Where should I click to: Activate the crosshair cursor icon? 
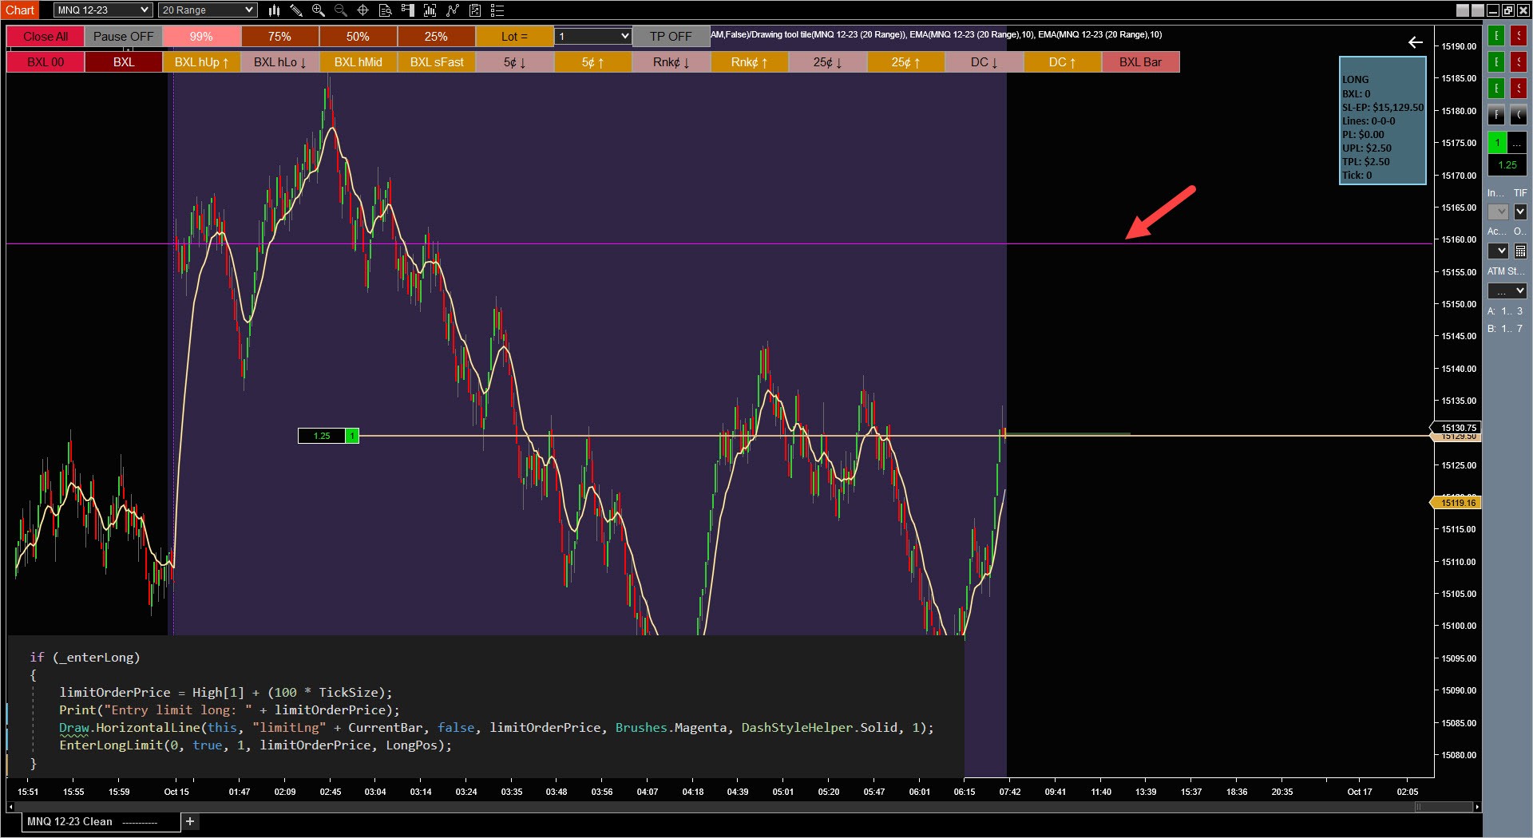pos(363,10)
